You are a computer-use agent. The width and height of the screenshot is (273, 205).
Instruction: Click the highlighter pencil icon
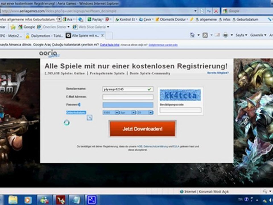click(x=191, y=19)
